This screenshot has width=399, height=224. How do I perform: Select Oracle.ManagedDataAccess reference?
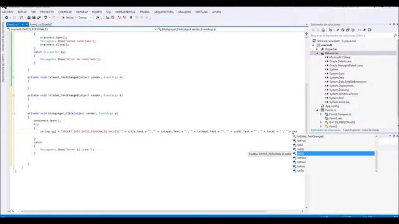coord(346,65)
